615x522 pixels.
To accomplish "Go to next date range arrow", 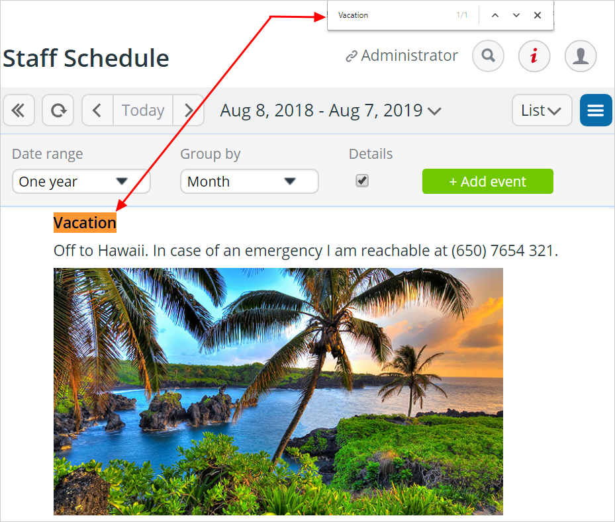I will 188,110.
